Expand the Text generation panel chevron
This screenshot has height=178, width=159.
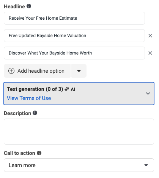click(x=148, y=94)
